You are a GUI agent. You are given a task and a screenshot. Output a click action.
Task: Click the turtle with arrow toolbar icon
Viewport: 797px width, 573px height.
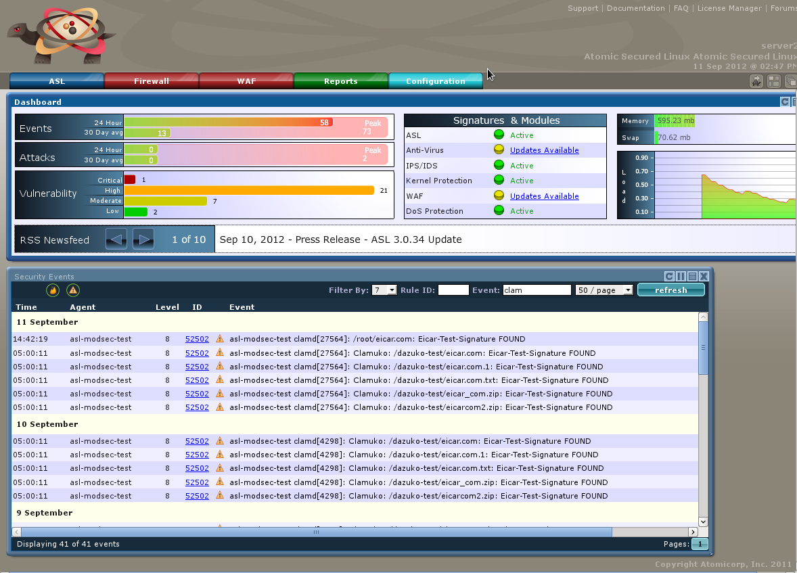(x=756, y=81)
